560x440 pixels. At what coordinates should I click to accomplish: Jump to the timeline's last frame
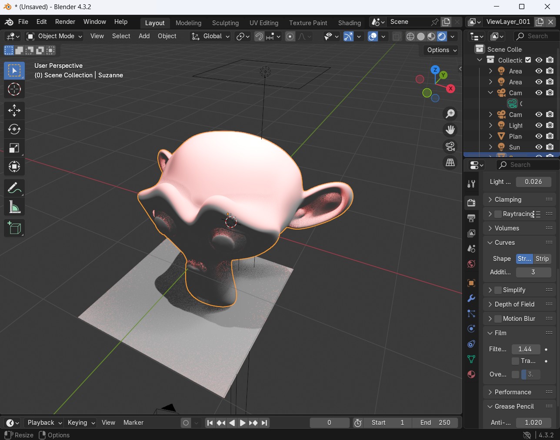pyautogui.click(x=264, y=423)
